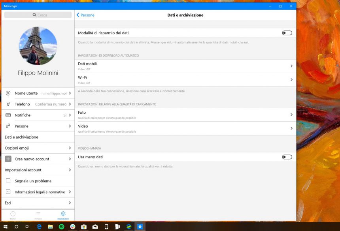The image size is (340, 231).
Task: Expand the Wi-Fi row chevron
Action: 291,80
